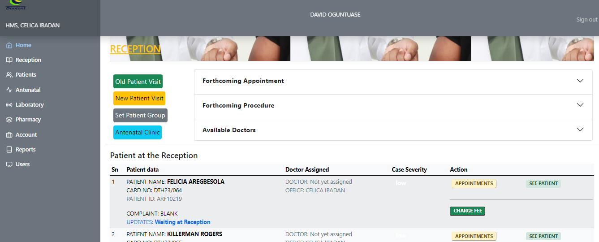The height and width of the screenshot is (242, 599).
Task: Click the Reception book icon
Action: click(x=9, y=60)
